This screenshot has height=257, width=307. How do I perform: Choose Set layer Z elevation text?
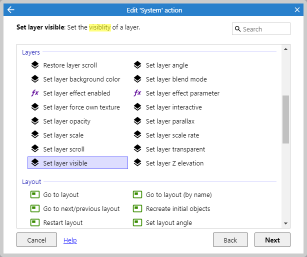click(x=174, y=163)
